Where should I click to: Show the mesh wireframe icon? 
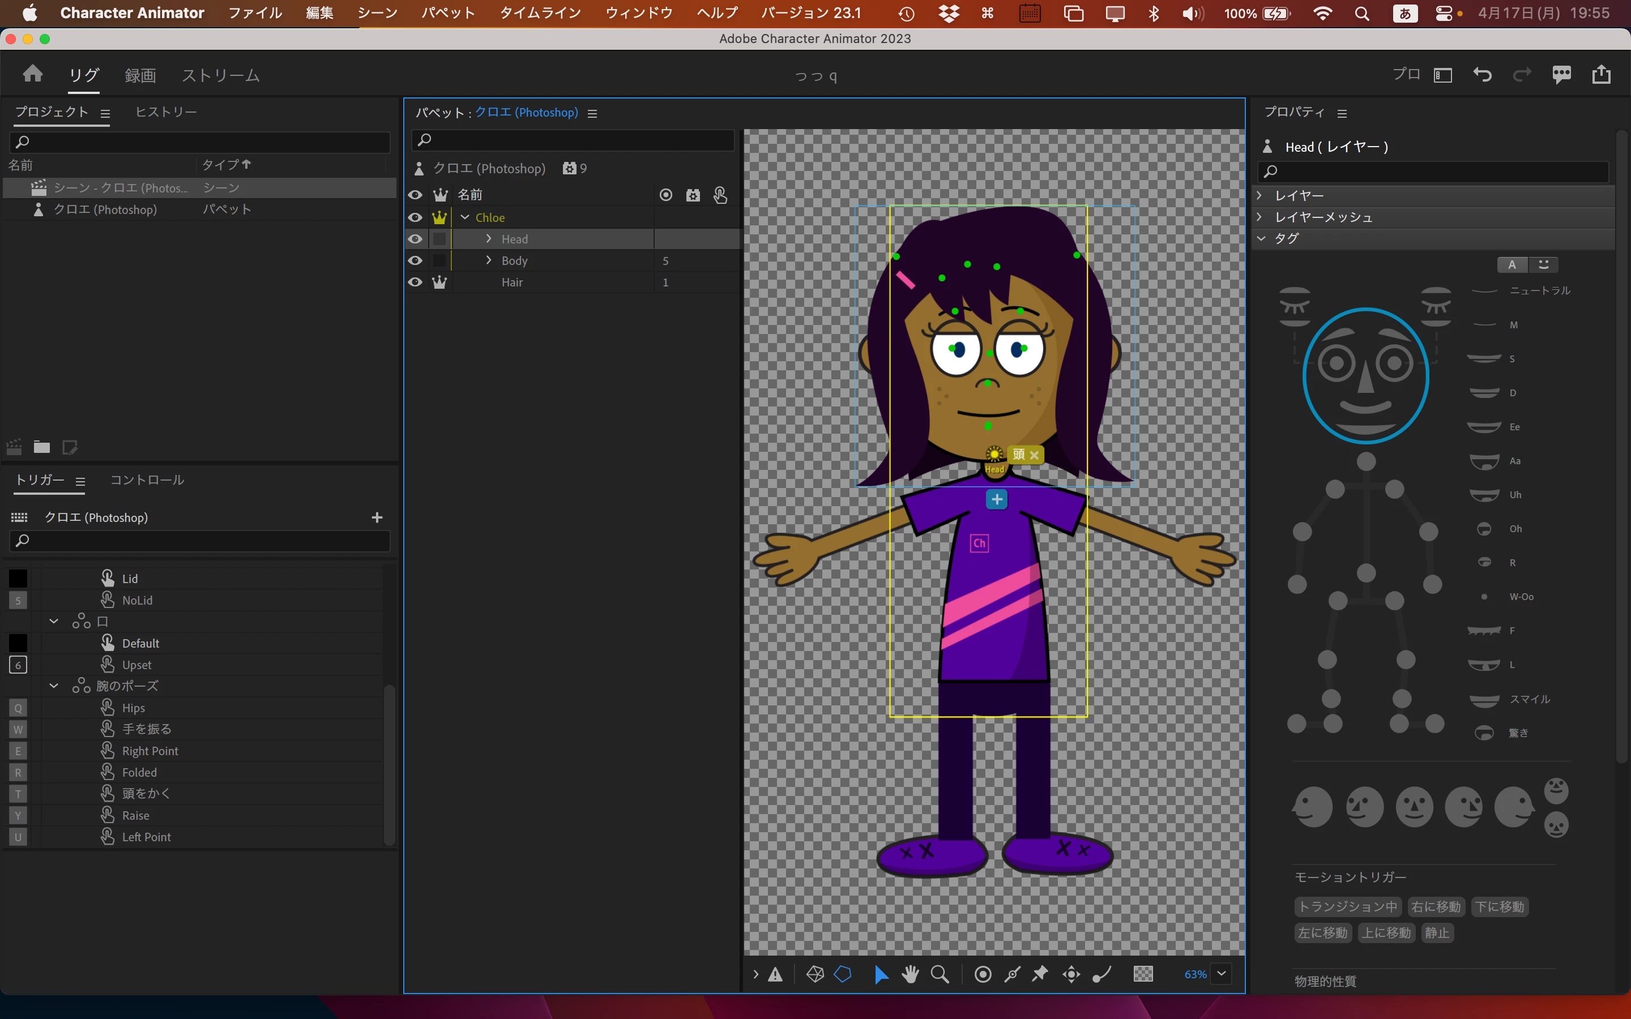coord(815,974)
